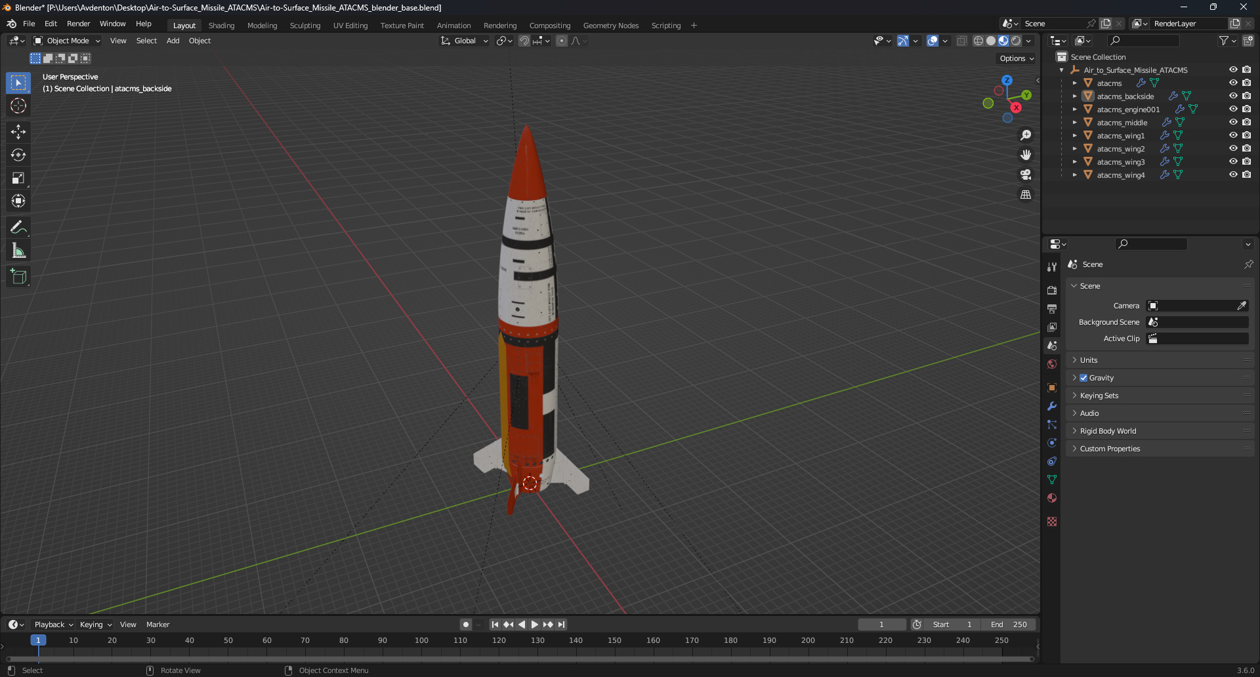
Task: Open the Texture properties tab
Action: 1052,522
